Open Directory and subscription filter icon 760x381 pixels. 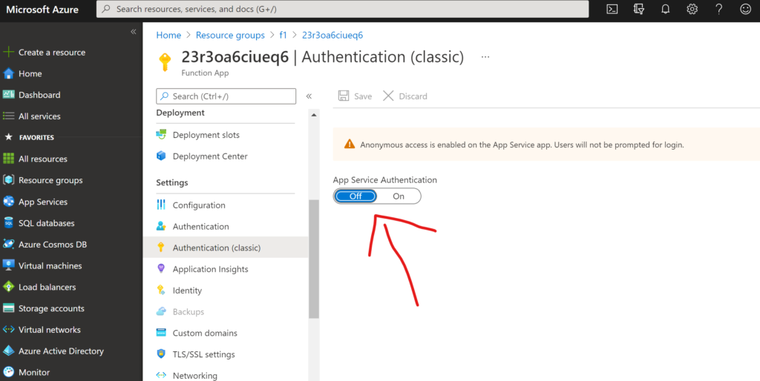pos(639,9)
